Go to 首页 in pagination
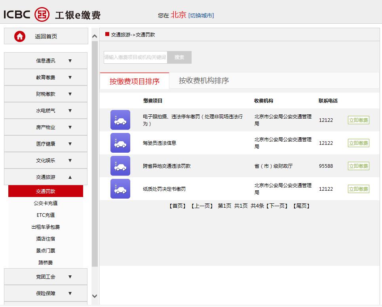Image resolution: width=382 pixels, height=307 pixels. (x=178, y=206)
